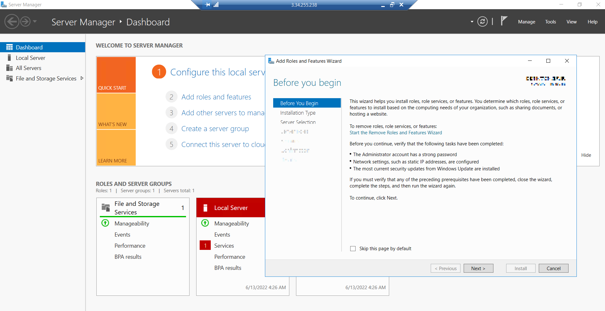This screenshot has height=311, width=605.
Task: Open Events under Local Server tile
Action: point(222,235)
